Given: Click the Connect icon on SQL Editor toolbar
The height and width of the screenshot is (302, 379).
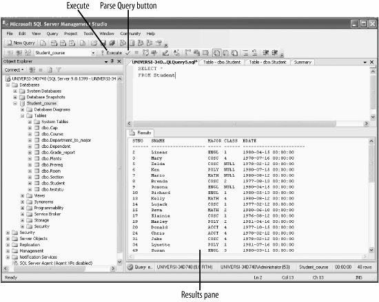Looking at the screenshot, I should pos(10,52).
